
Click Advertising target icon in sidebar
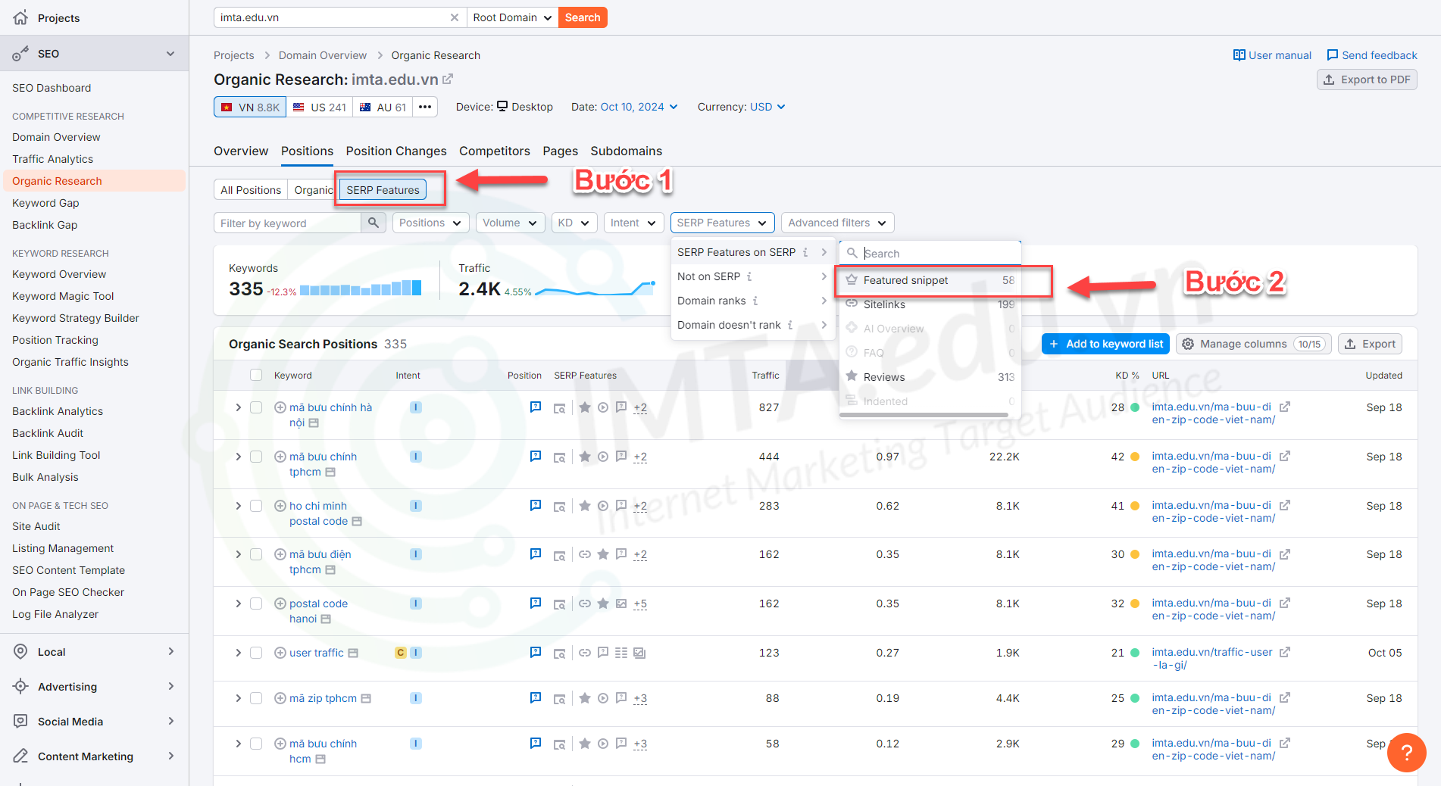tap(21, 686)
